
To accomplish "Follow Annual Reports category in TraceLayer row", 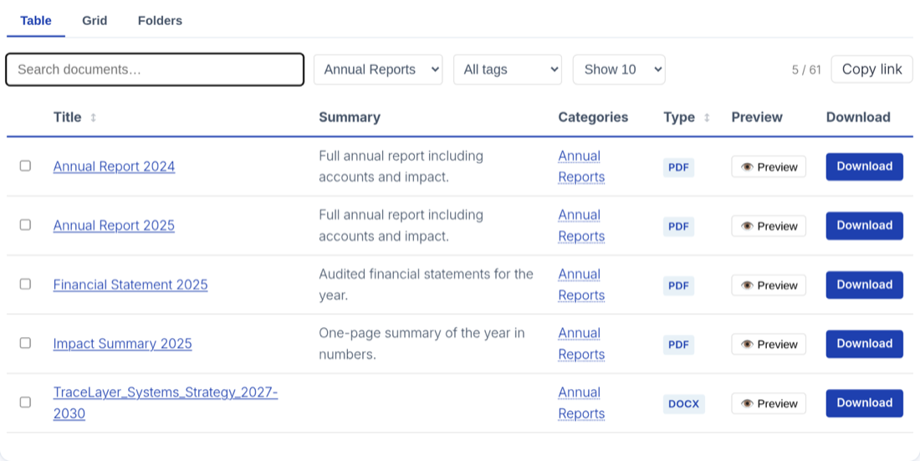I will coord(581,403).
